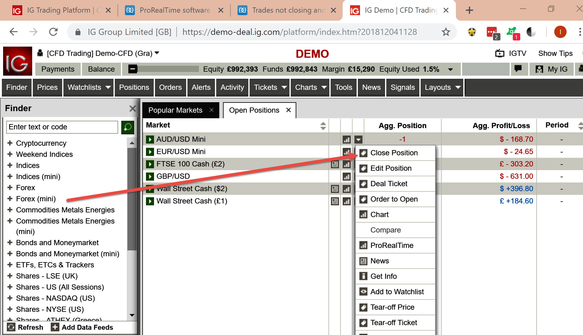Open the Watchlists dropdown menu

[x=88, y=87]
